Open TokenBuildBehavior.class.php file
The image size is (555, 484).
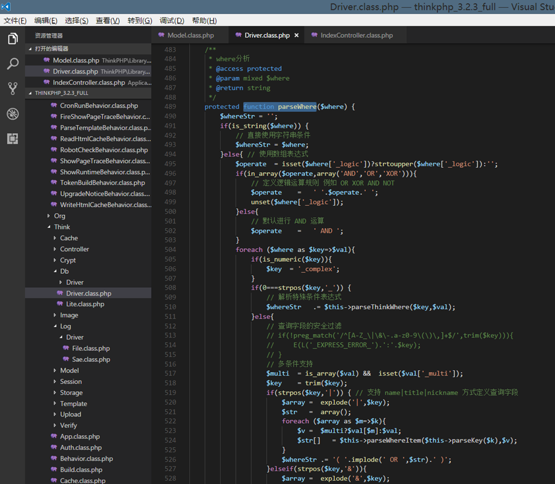88,182
